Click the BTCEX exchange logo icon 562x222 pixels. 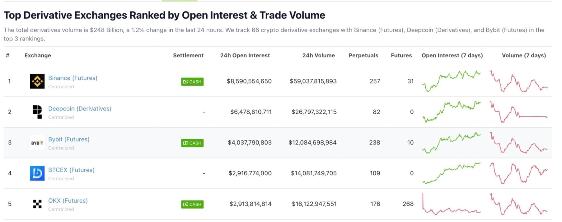37,173
